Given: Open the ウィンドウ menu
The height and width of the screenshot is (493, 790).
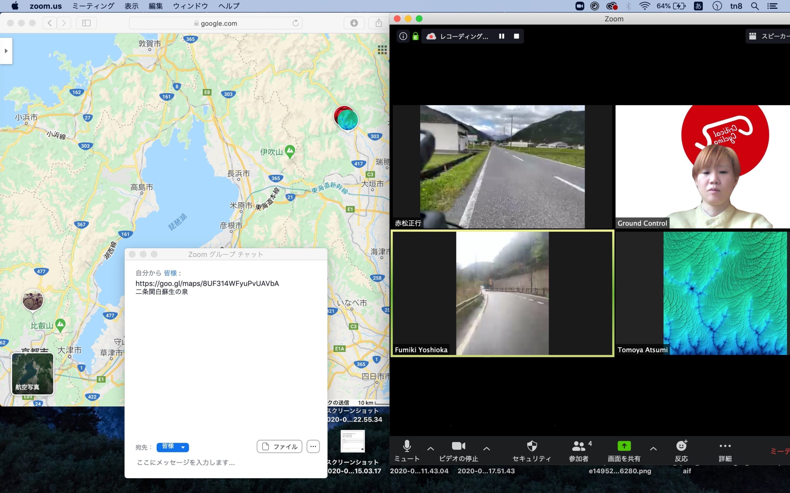Looking at the screenshot, I should [190, 6].
